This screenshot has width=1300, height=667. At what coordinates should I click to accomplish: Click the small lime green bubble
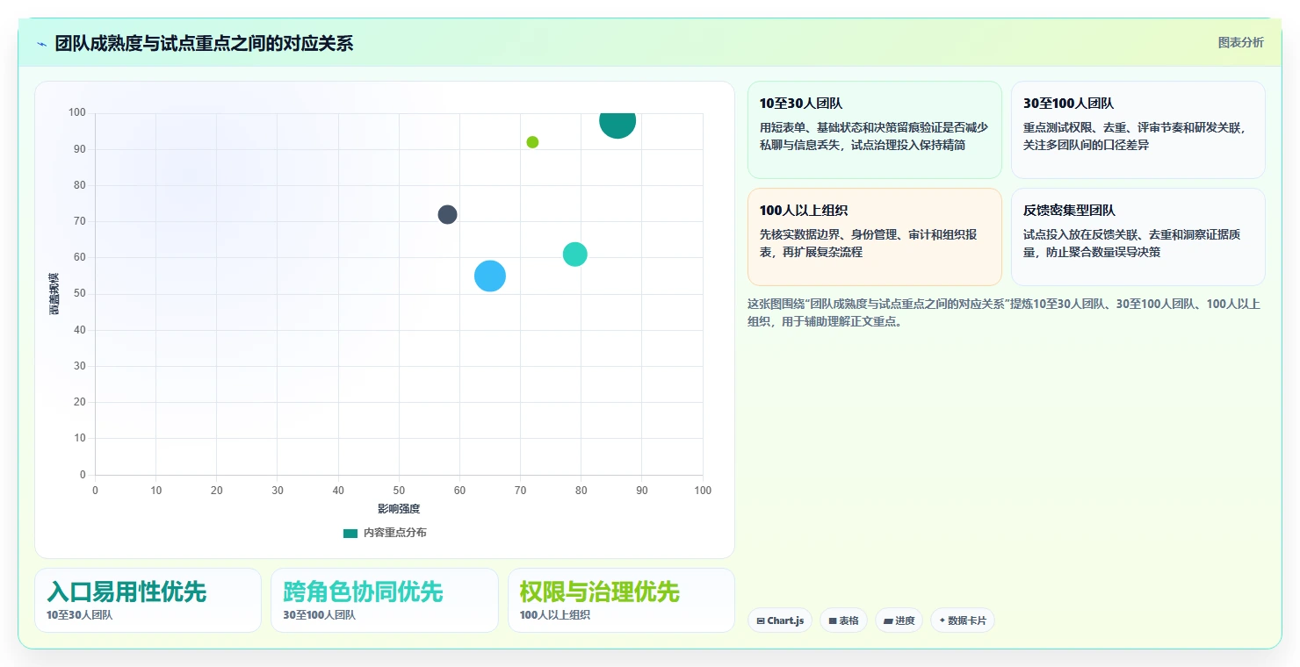point(532,142)
